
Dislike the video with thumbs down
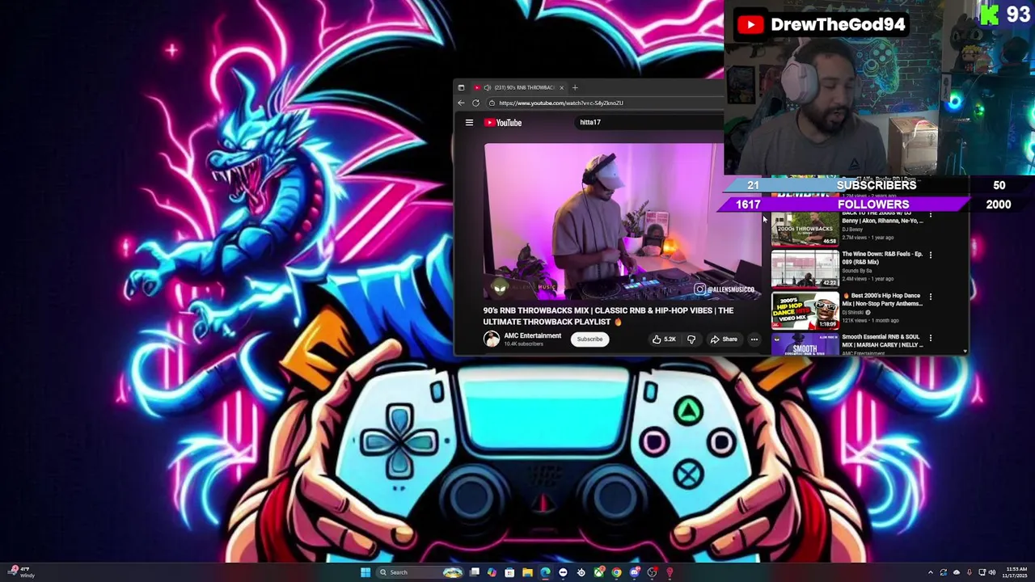pos(691,339)
